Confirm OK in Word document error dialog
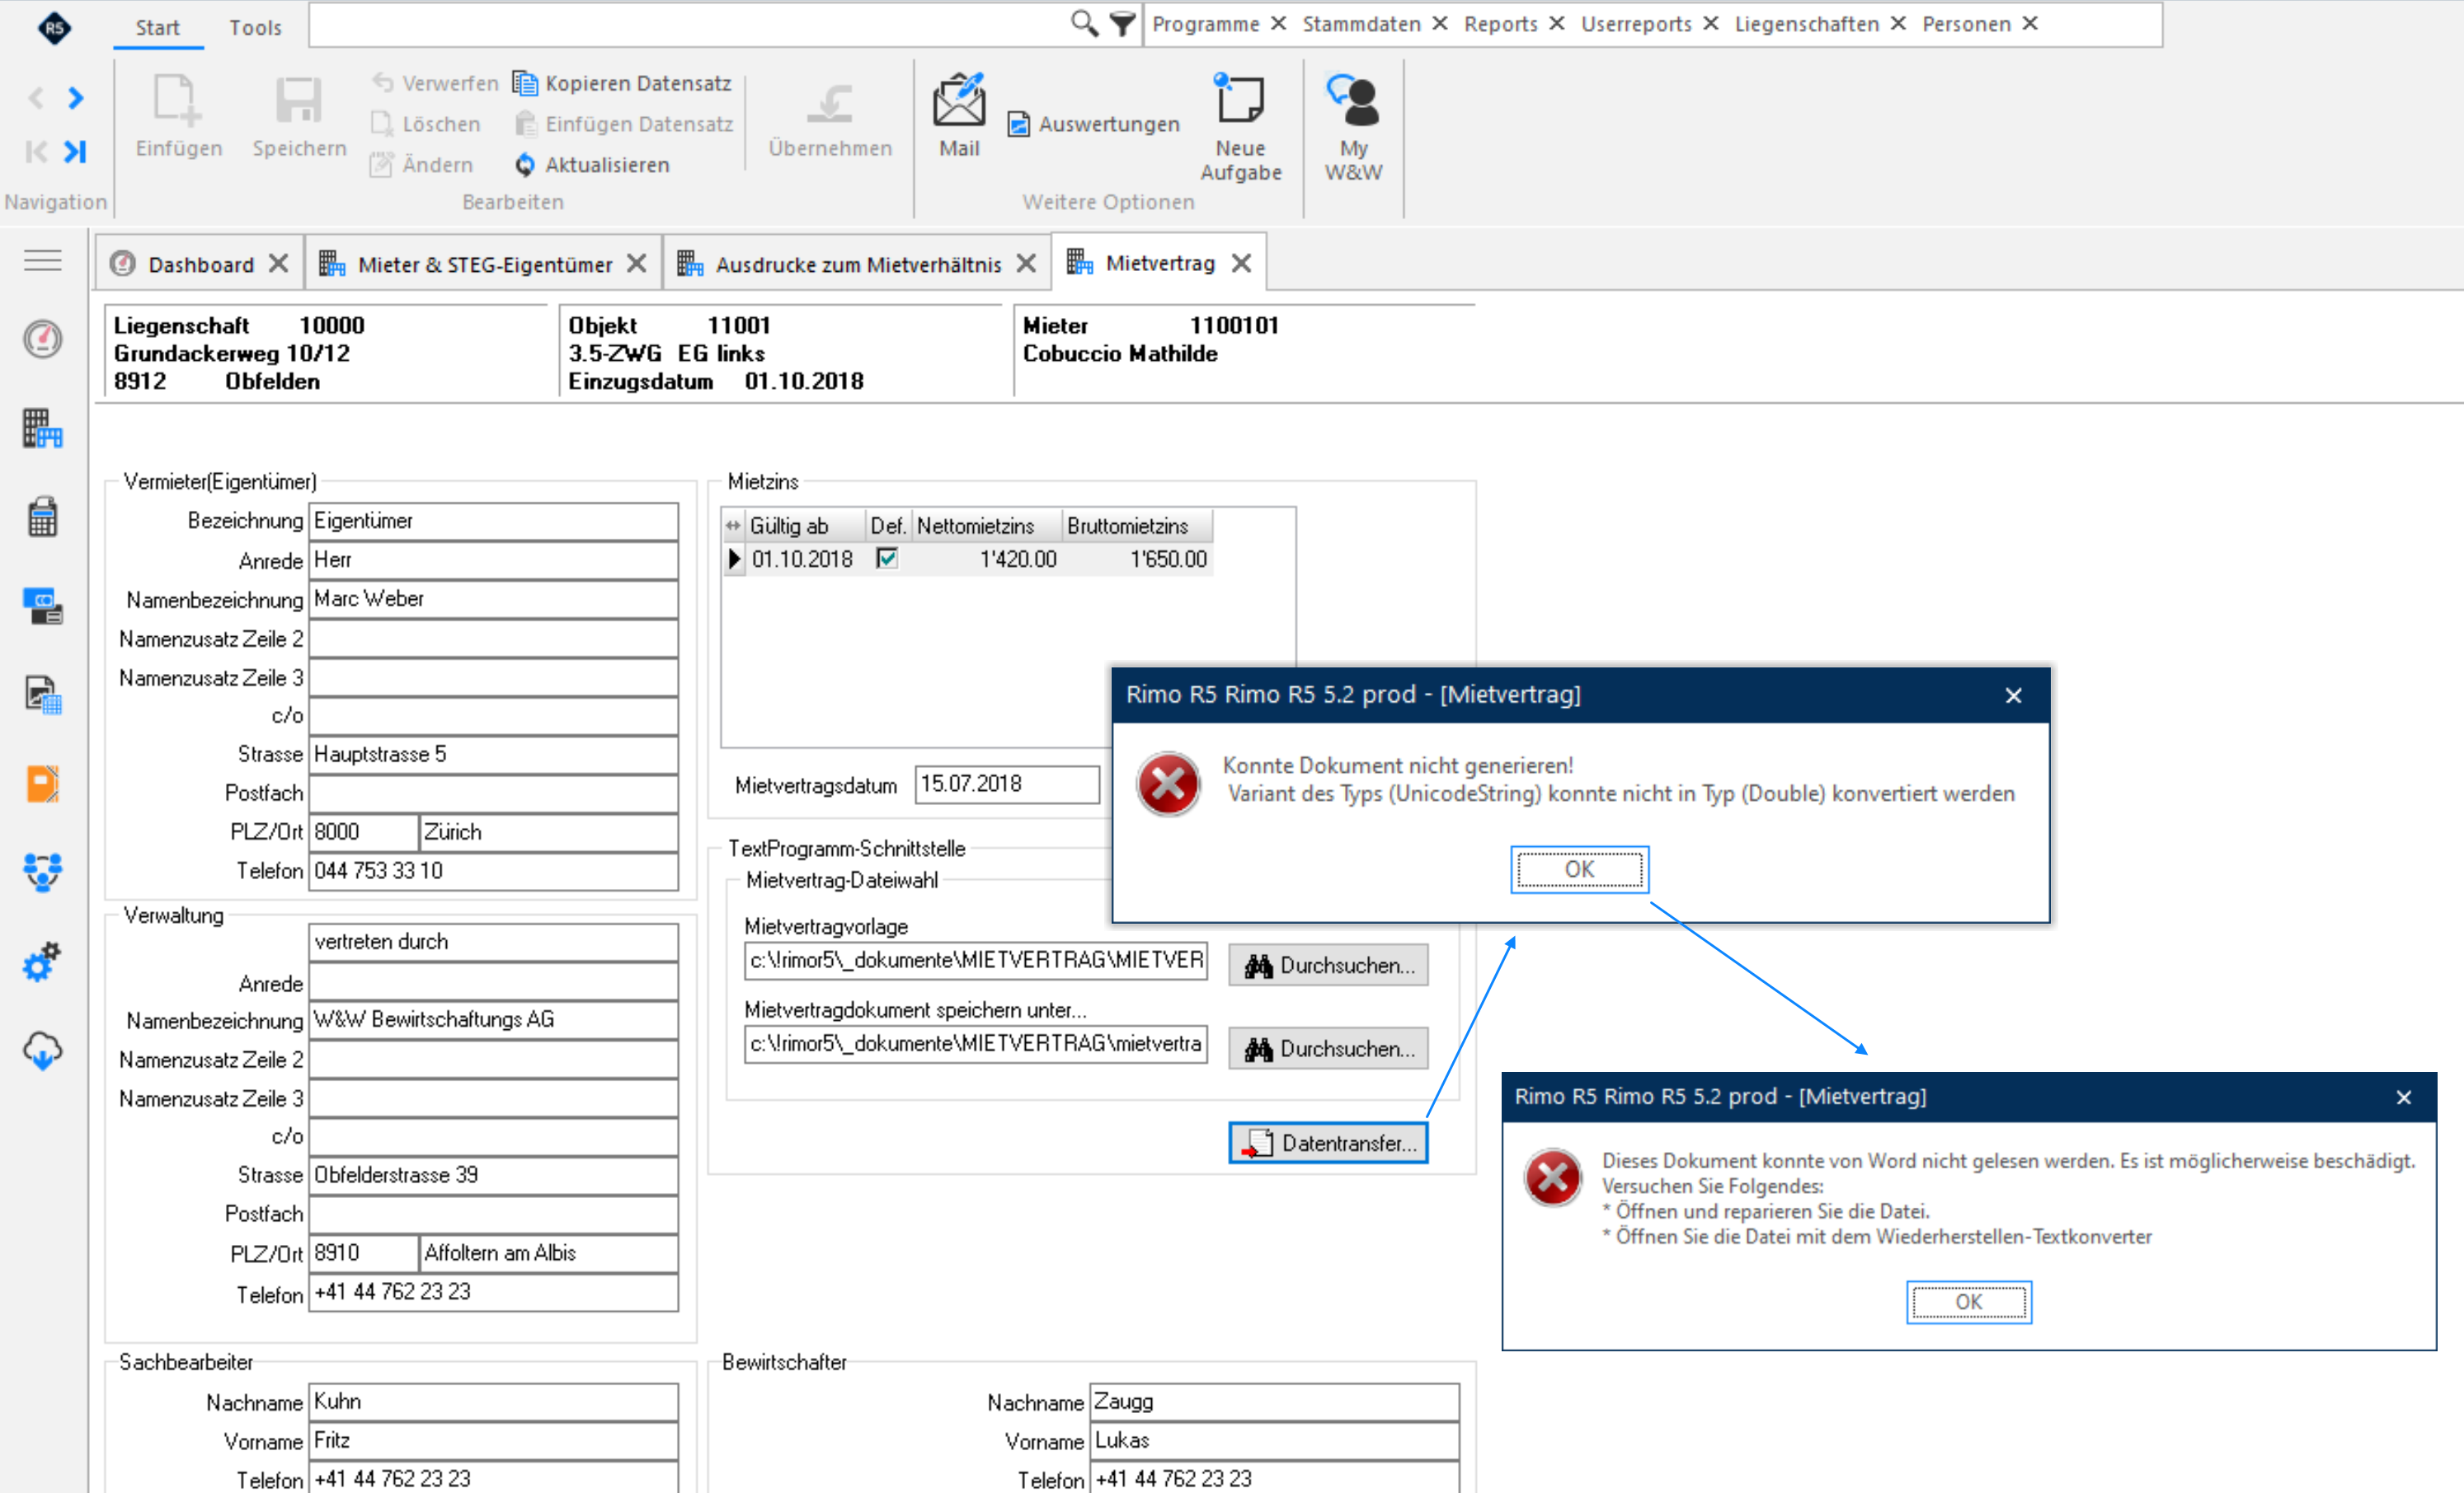The width and height of the screenshot is (2464, 1493). click(x=1968, y=1301)
